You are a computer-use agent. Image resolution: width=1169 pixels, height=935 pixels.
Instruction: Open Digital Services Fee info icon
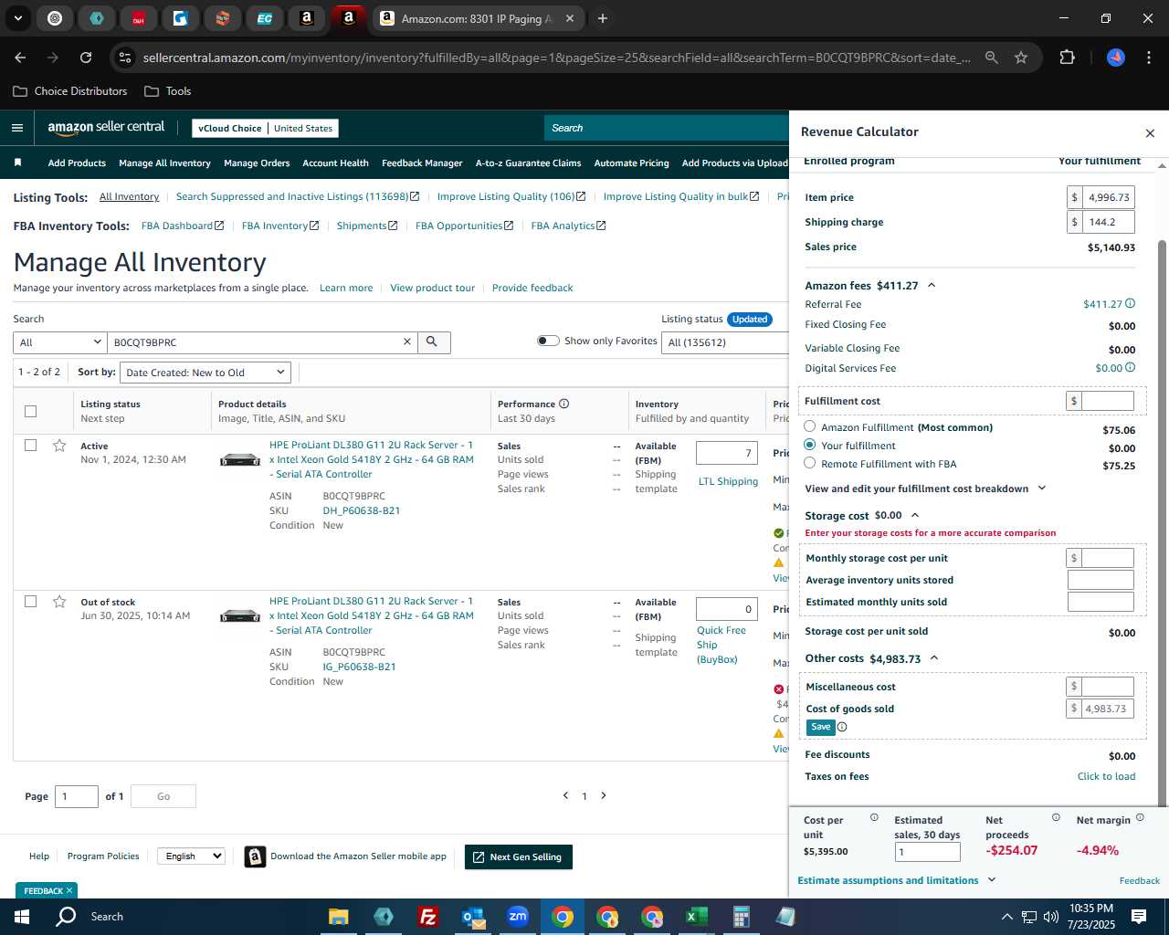coord(1131,368)
